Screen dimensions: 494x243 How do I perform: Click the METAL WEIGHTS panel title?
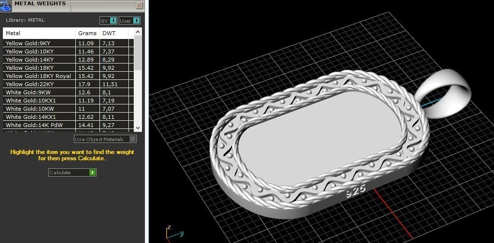[x=40, y=4]
